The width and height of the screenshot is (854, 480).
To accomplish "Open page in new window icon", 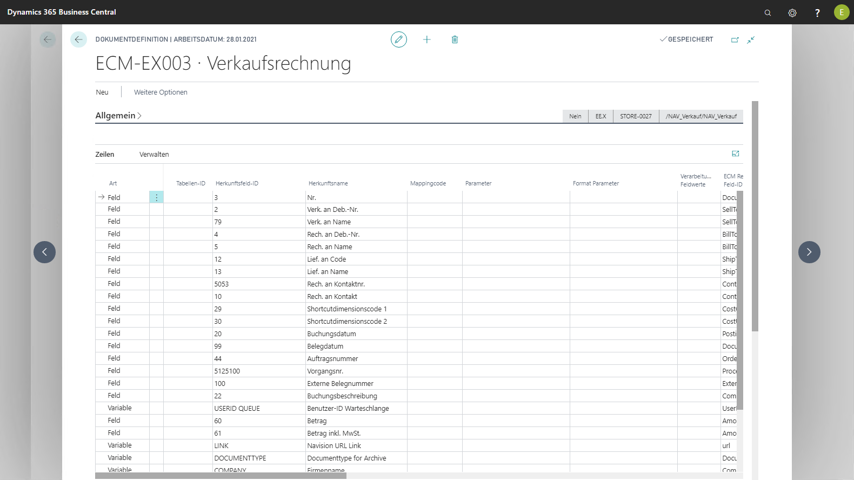I will click(x=735, y=39).
